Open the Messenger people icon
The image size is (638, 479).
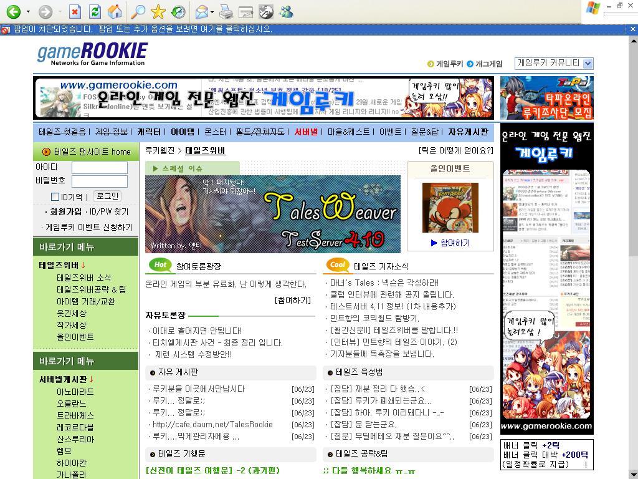click(x=287, y=11)
